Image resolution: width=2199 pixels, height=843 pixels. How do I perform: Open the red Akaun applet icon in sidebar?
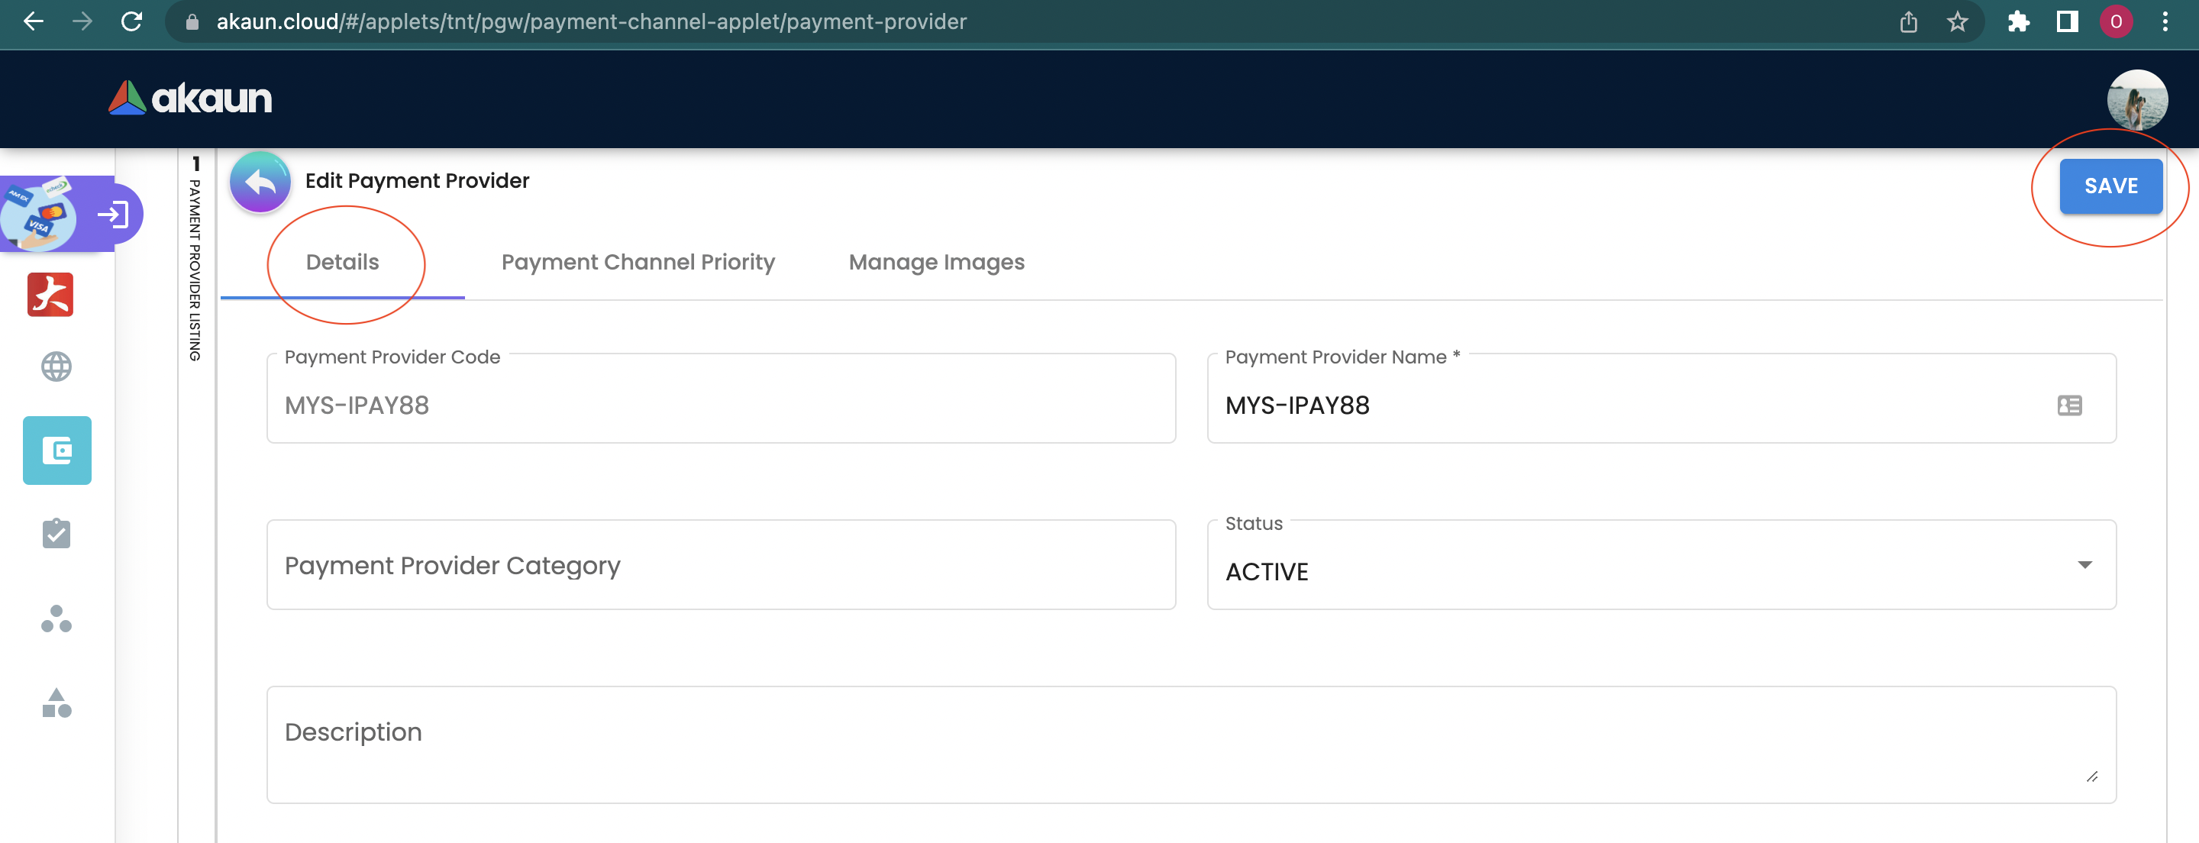[x=50, y=295]
